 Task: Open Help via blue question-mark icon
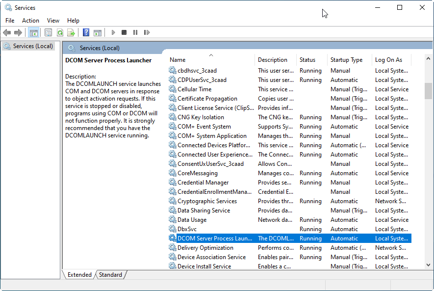coord(86,33)
